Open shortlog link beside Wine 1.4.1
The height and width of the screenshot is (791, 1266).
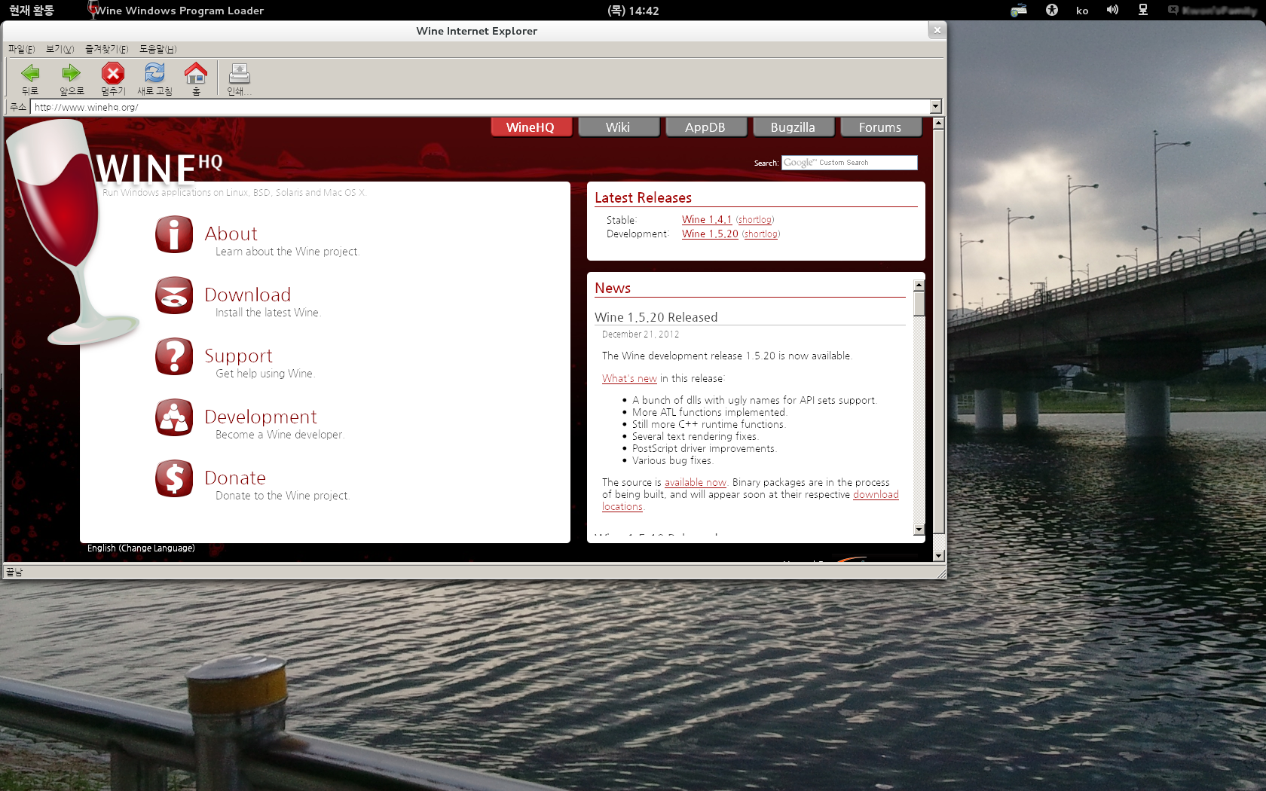(754, 220)
